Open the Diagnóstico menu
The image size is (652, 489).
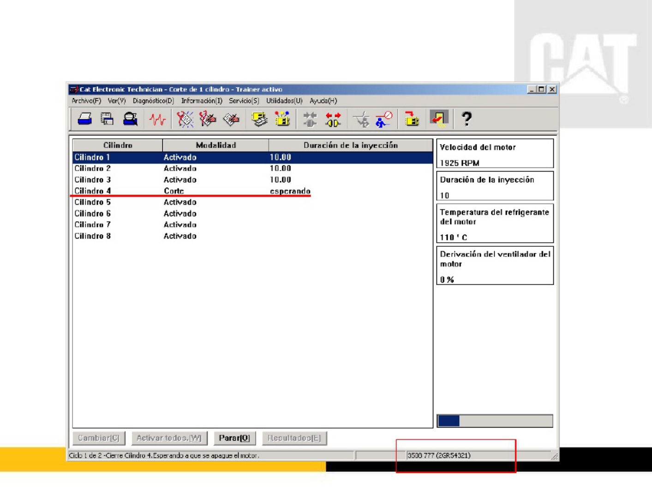[x=153, y=101]
